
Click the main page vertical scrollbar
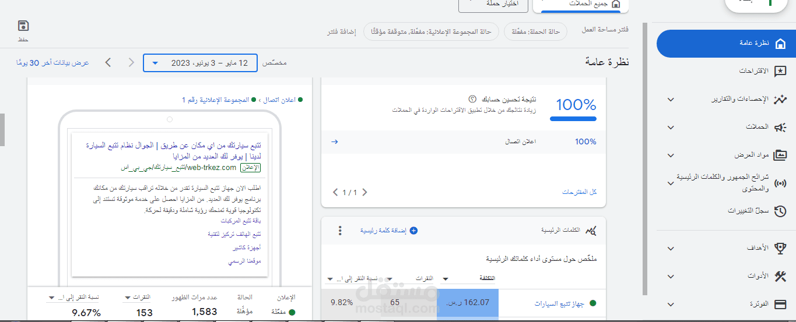645,159
